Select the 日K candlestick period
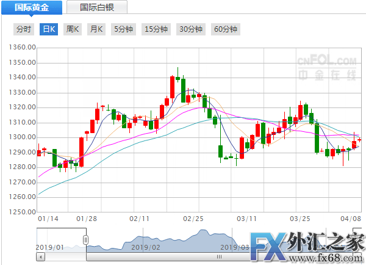Viewport: 366px width, 265px height. click(x=48, y=29)
